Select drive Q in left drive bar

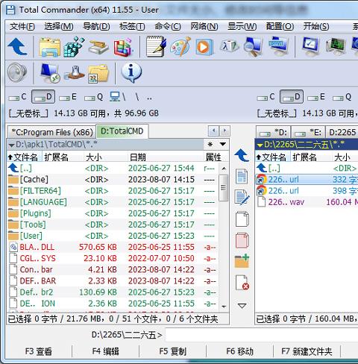pyautogui.click(x=94, y=97)
